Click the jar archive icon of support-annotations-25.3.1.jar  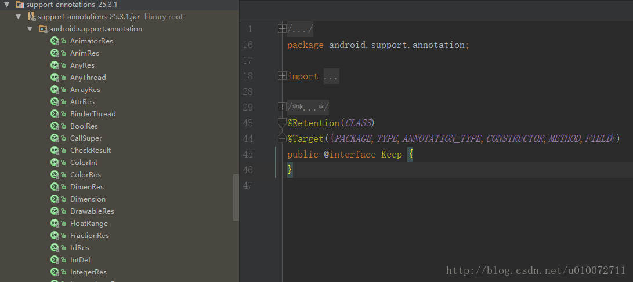pyautogui.click(x=31, y=17)
